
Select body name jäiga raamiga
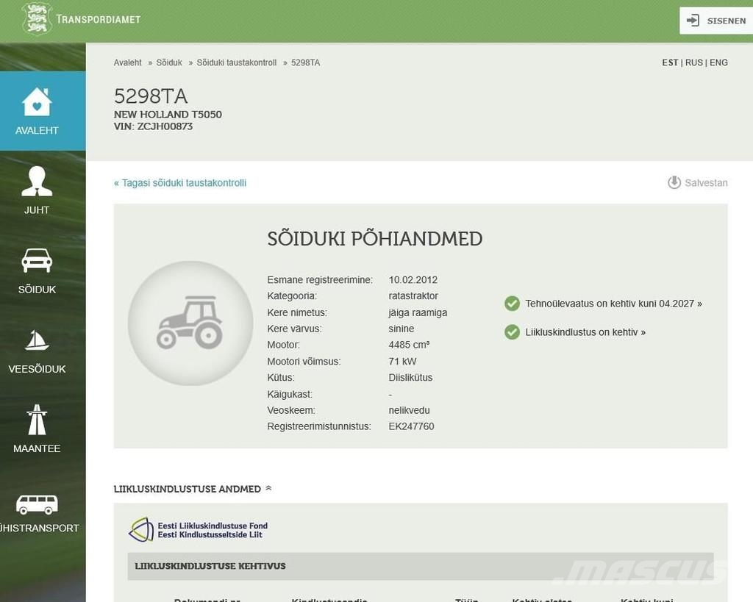(x=418, y=312)
